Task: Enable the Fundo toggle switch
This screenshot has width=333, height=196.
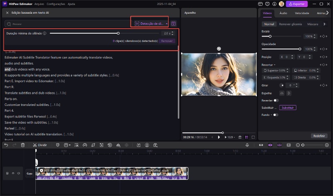Action: click(276, 115)
